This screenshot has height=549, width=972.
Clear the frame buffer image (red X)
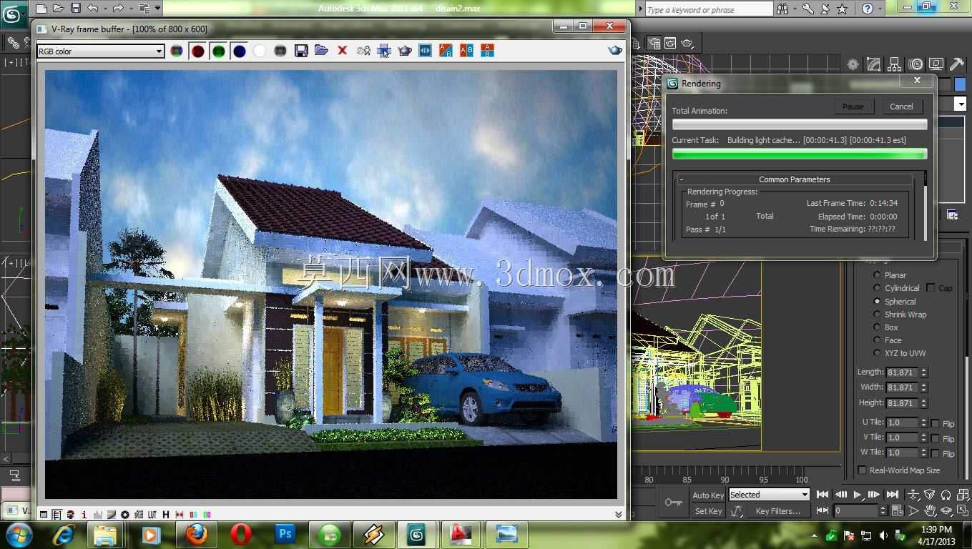coord(342,51)
